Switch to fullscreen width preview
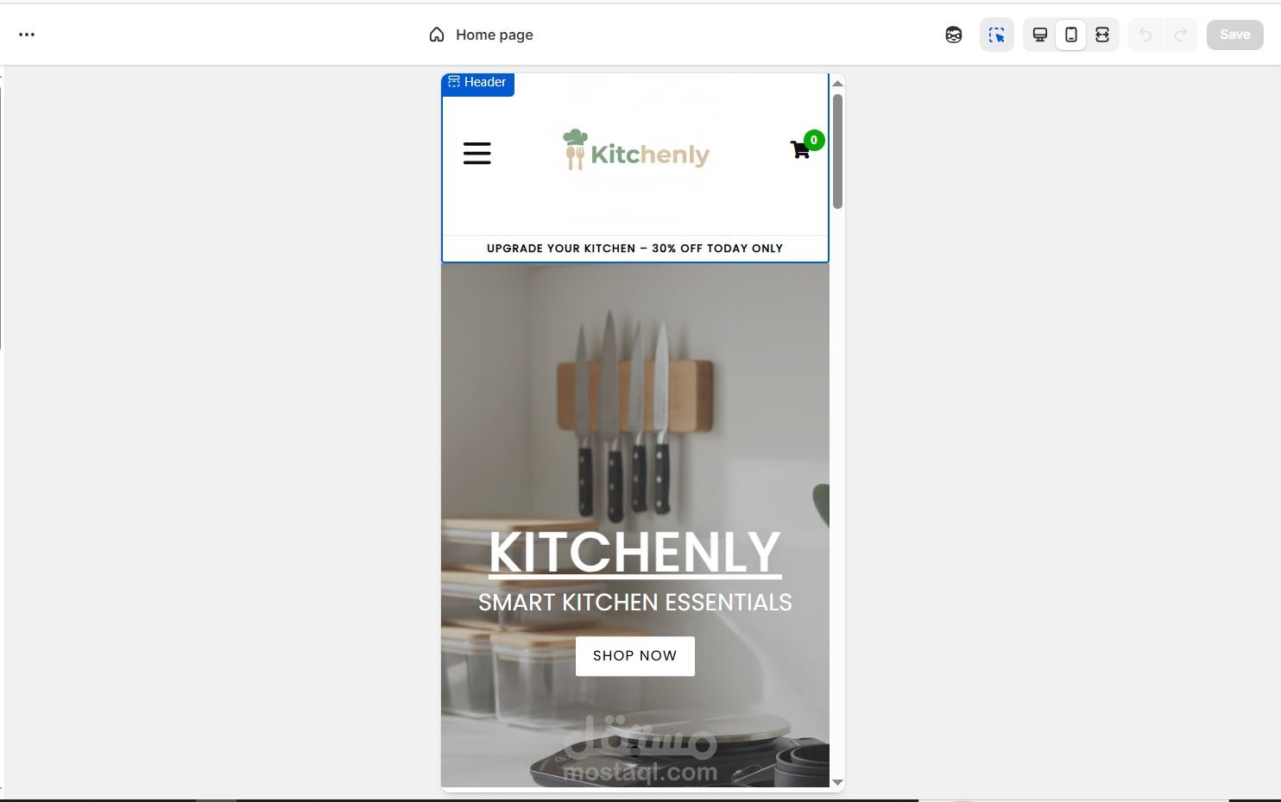This screenshot has width=1281, height=802. (1102, 35)
